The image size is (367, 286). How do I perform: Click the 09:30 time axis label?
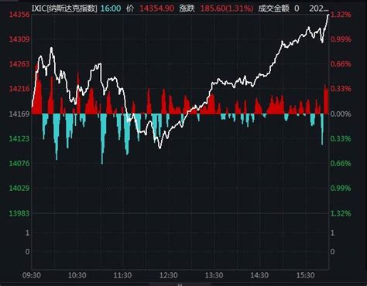pos(32,275)
